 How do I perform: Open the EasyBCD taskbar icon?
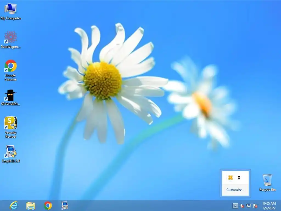pyautogui.click(x=64, y=206)
